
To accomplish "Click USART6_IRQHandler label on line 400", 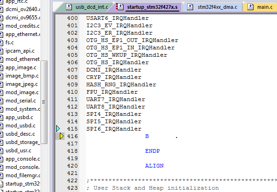I will tap(118, 18).
